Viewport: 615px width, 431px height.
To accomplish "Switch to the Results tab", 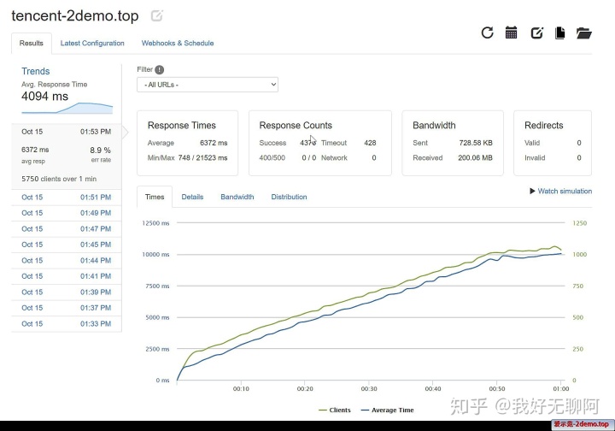I will point(32,43).
